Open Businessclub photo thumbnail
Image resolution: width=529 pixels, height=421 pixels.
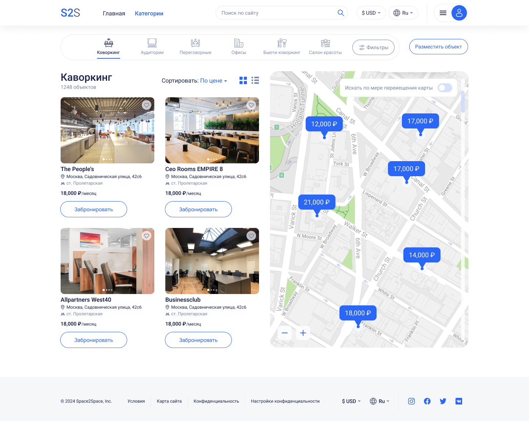212,261
